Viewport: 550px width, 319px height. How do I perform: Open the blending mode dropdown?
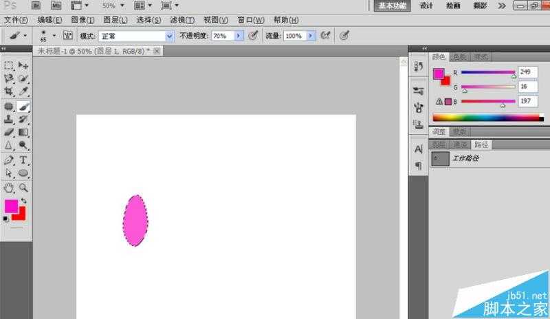(170, 35)
